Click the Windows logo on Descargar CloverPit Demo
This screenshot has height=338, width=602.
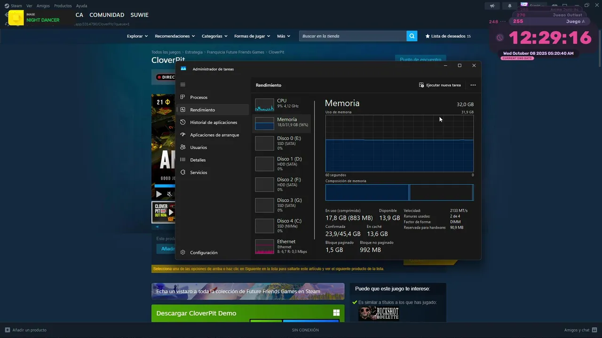[x=336, y=313]
